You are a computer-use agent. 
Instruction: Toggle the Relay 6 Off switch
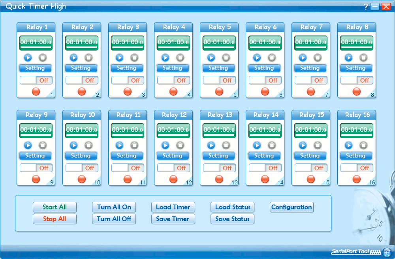(x=265, y=80)
